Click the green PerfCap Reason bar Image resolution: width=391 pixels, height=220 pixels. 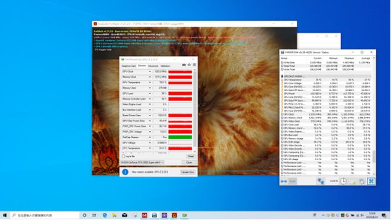point(180,137)
